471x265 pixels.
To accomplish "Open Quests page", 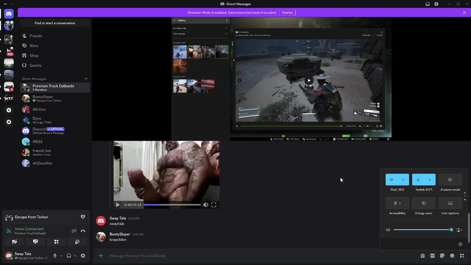I will 55,65.
